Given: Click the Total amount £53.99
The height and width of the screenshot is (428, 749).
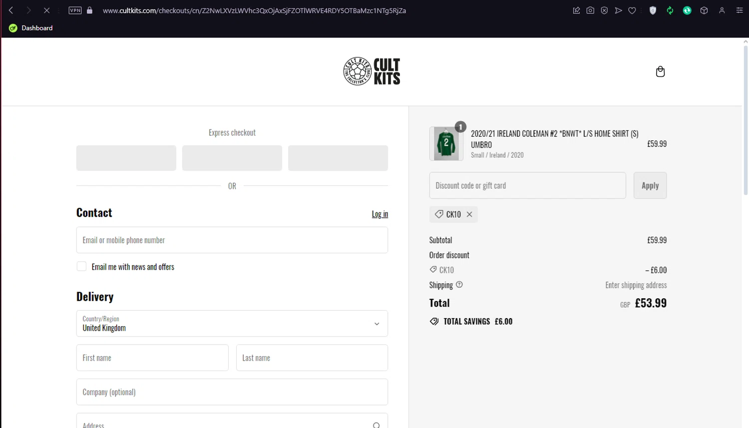Looking at the screenshot, I should (651, 303).
